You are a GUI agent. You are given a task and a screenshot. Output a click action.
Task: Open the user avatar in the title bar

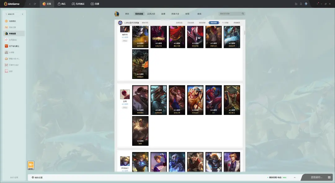(x=306, y=4)
